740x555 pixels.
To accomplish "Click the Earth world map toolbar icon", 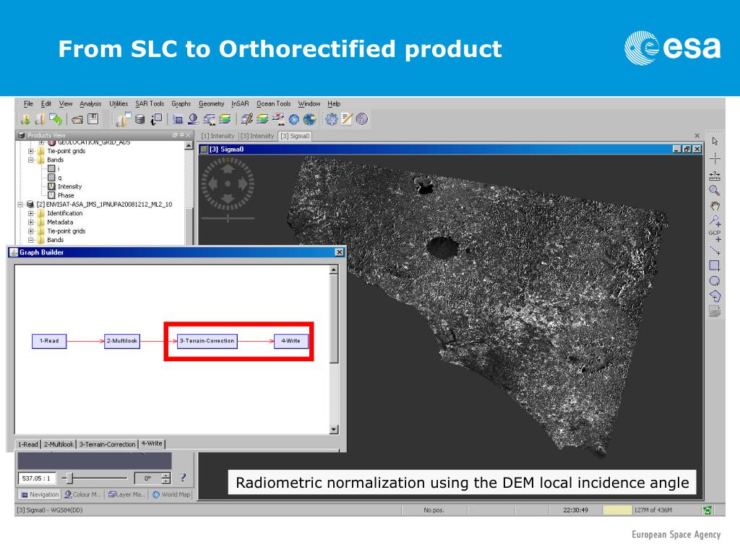I will pos(309,119).
